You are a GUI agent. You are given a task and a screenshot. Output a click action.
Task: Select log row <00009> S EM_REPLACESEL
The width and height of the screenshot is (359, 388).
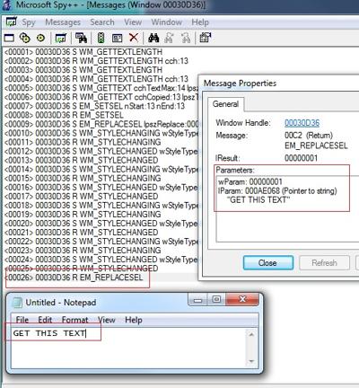pyautogui.click(x=101, y=124)
